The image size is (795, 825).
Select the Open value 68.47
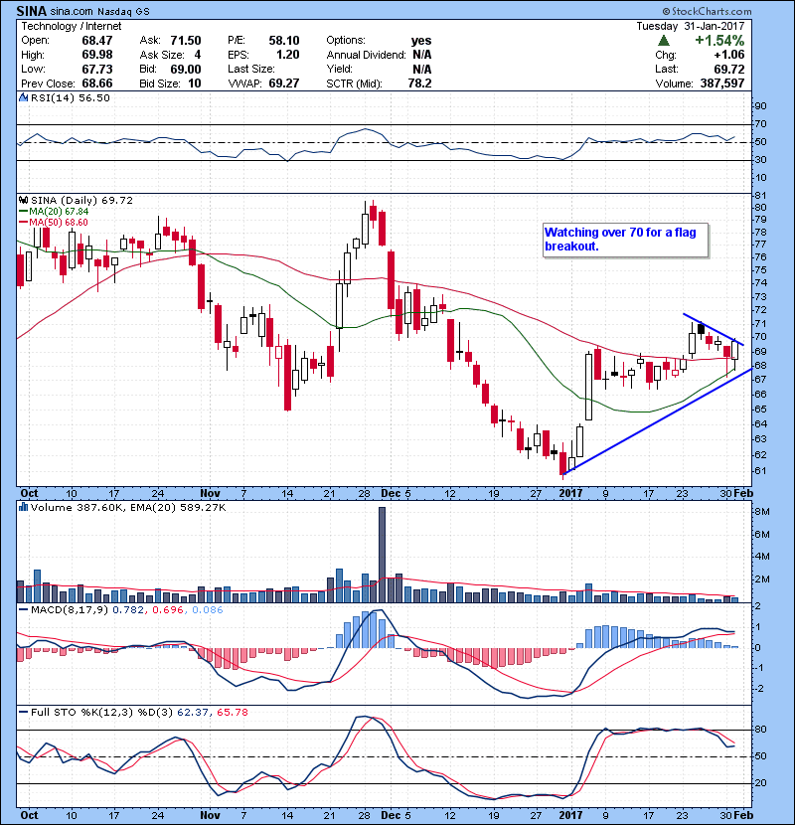point(97,41)
